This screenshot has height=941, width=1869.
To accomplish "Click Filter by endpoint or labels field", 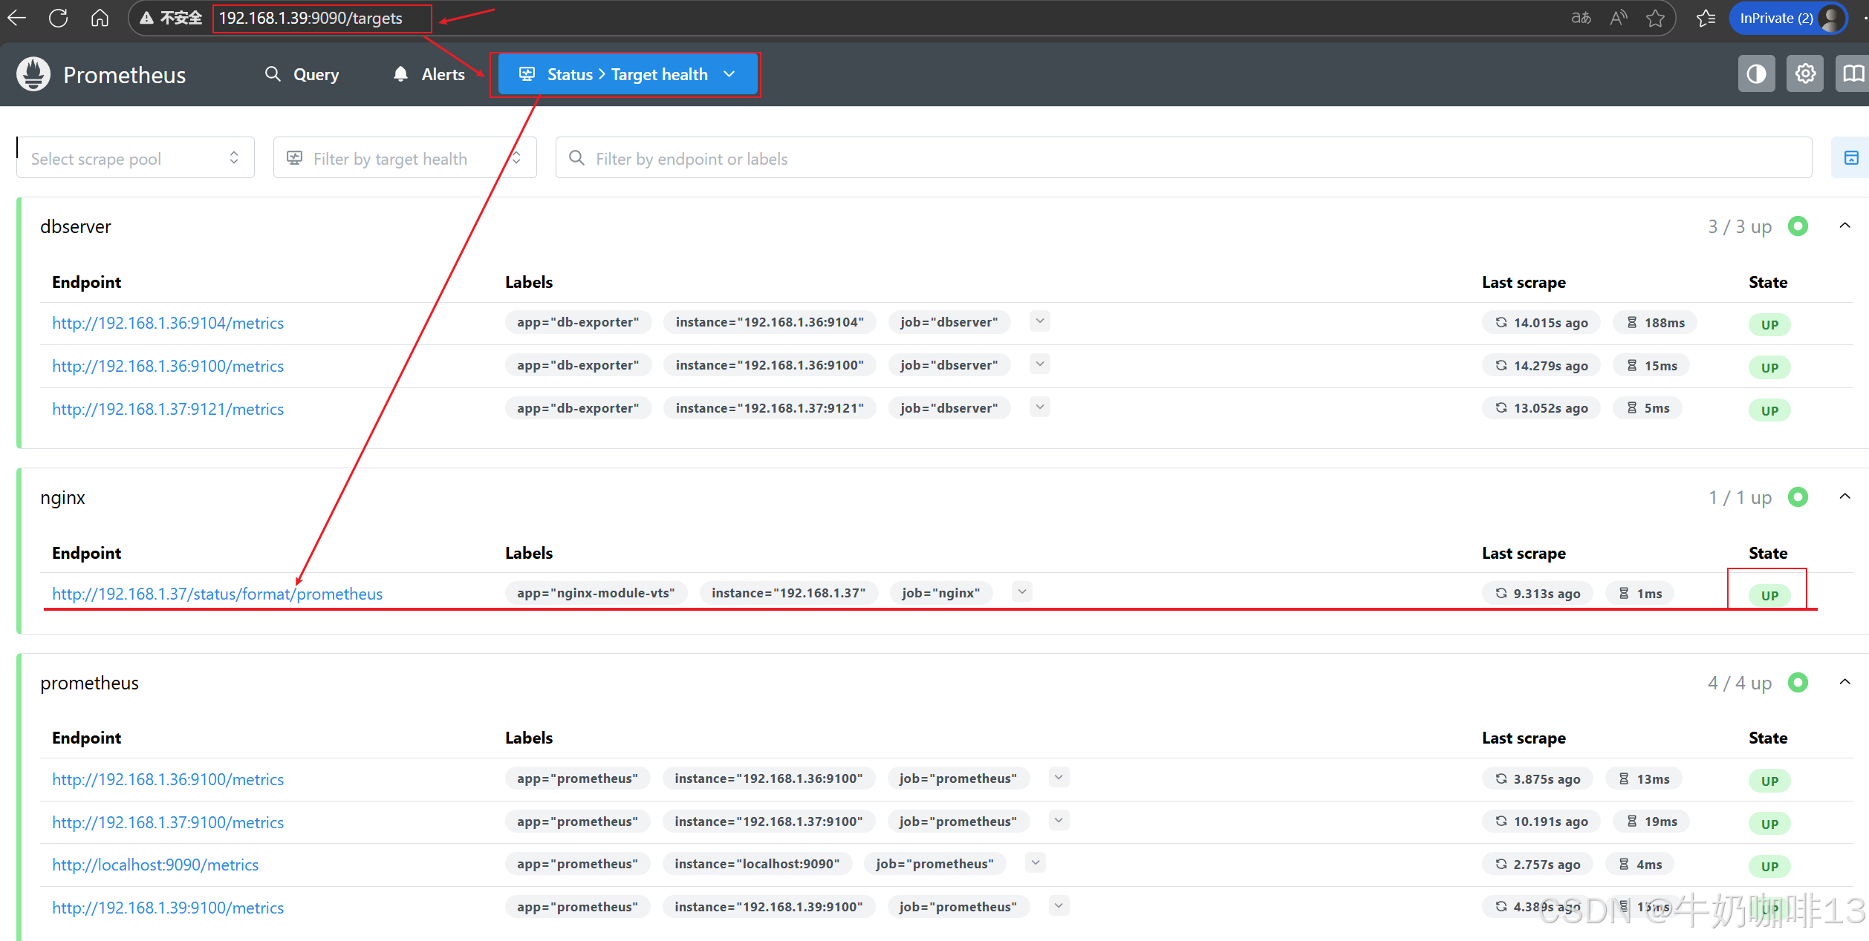I will coord(1183,158).
